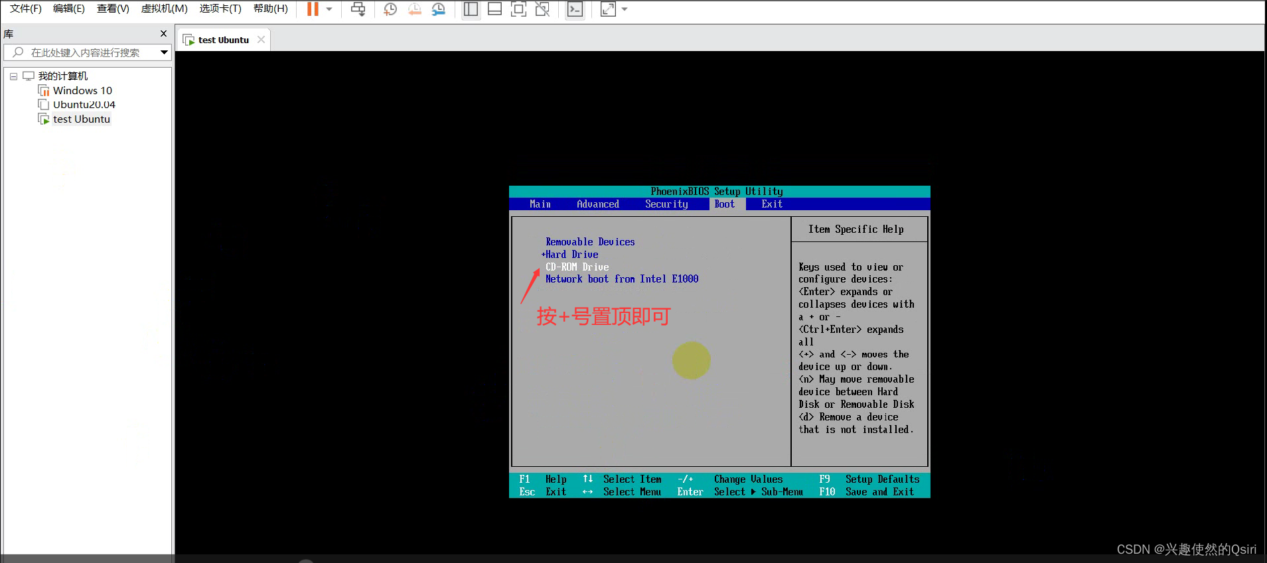Click the Item Specific Help heading
This screenshot has width=1267, height=563.
pos(856,229)
